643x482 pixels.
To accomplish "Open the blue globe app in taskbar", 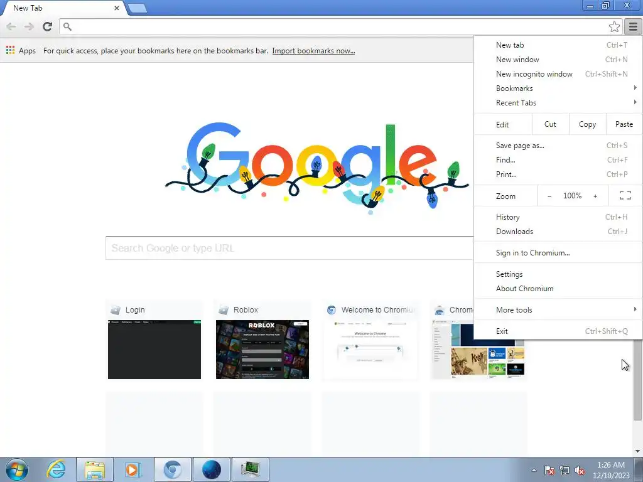I will [x=211, y=469].
